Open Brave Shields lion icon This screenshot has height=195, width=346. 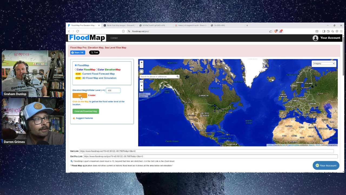(x=276, y=31)
